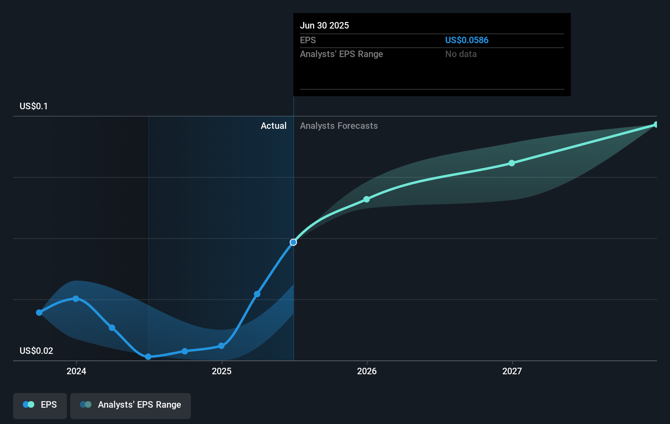Click the 2024 x-axis label
670x424 pixels.
click(76, 371)
